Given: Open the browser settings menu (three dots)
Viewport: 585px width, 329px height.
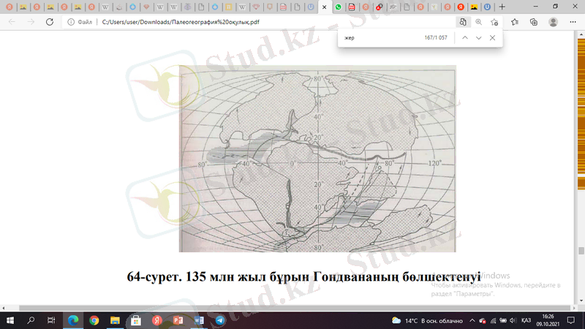Looking at the screenshot, I should pos(573,22).
